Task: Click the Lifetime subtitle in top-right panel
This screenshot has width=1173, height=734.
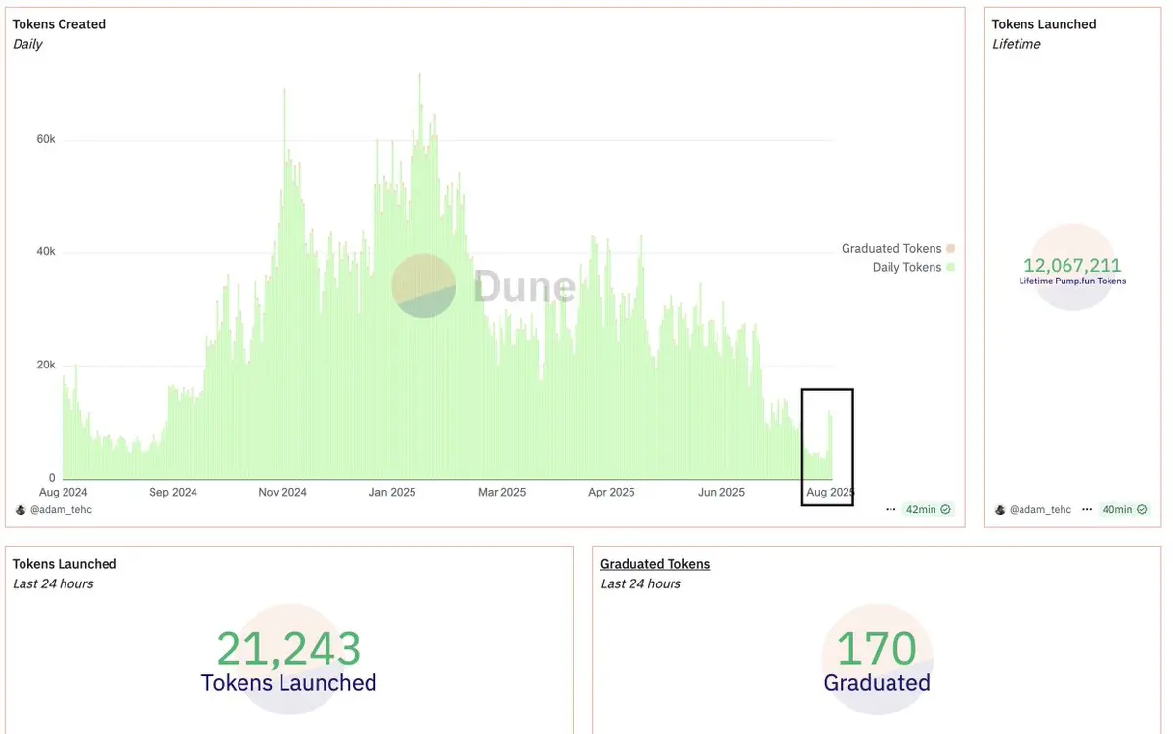Action: [1017, 44]
